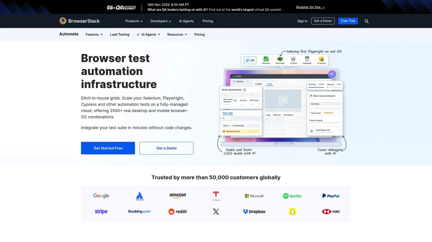Image resolution: width=432 pixels, height=242 pixels.
Task: Open the AI Agents dropdown in Automate bar
Action: tap(148, 34)
